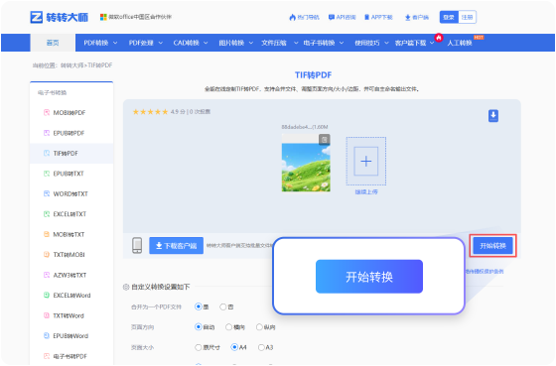The width and height of the screenshot is (556, 366).
Task: Click the blue download icon in the upload panel
Action: [493, 116]
